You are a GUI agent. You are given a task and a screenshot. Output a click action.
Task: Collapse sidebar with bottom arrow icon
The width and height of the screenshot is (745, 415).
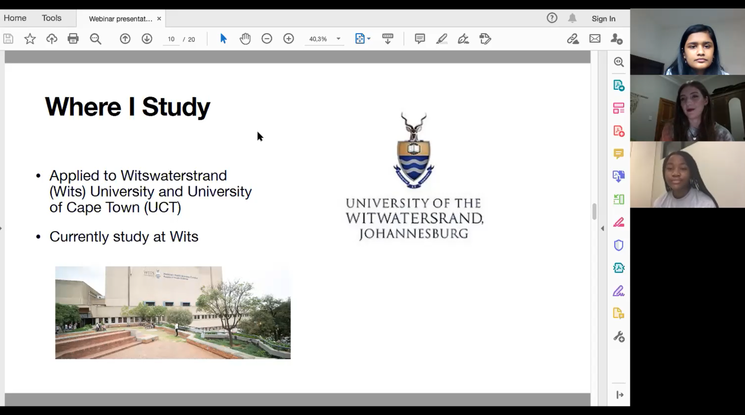620,395
